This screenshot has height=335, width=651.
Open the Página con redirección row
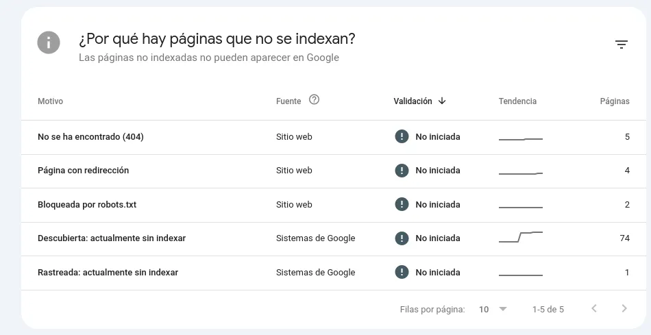coord(334,171)
